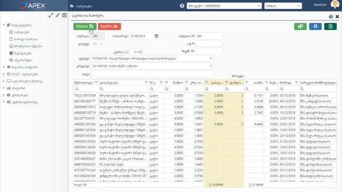Expand the shopping cart sidebar group
This screenshot has width=342, height=192.
(x=4, y=67)
